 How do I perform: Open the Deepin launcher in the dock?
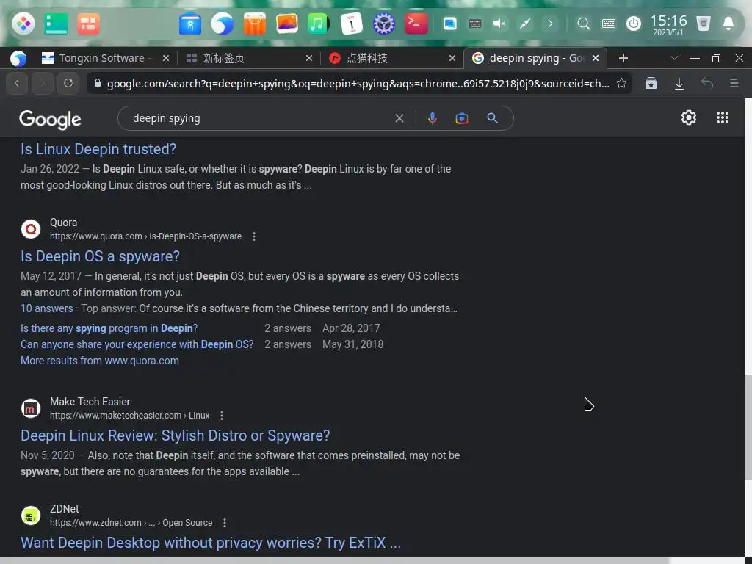(23, 23)
